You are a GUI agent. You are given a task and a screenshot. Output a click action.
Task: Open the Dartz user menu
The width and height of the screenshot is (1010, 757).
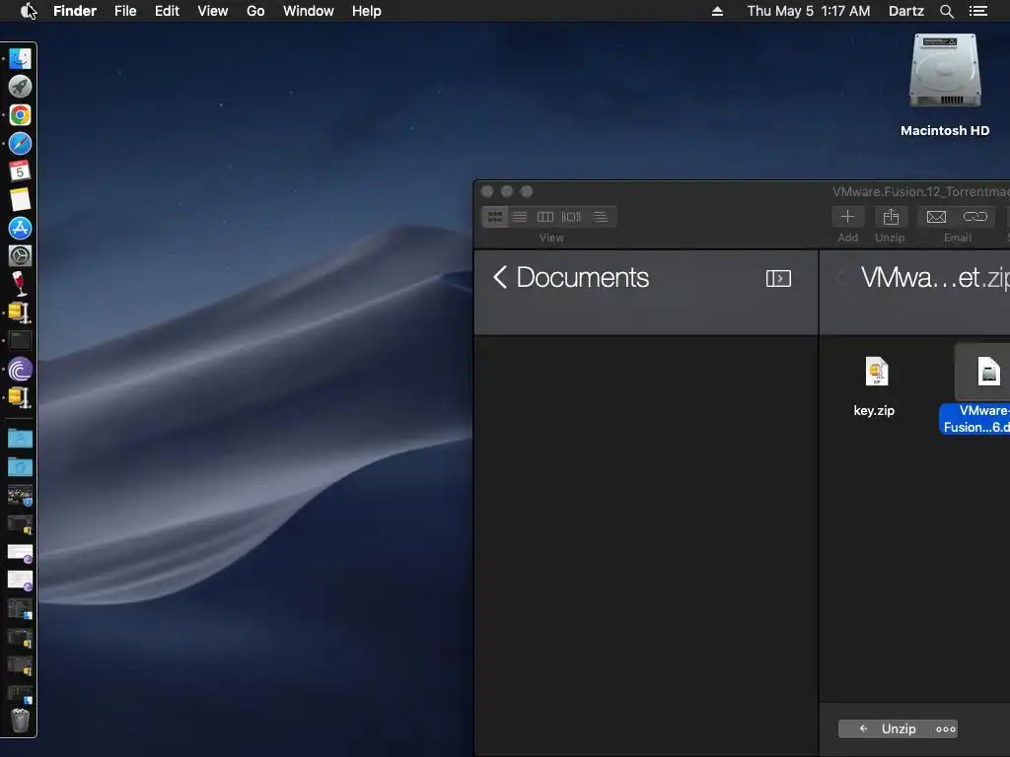(906, 11)
